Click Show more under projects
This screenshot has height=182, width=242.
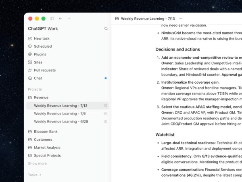37,163
